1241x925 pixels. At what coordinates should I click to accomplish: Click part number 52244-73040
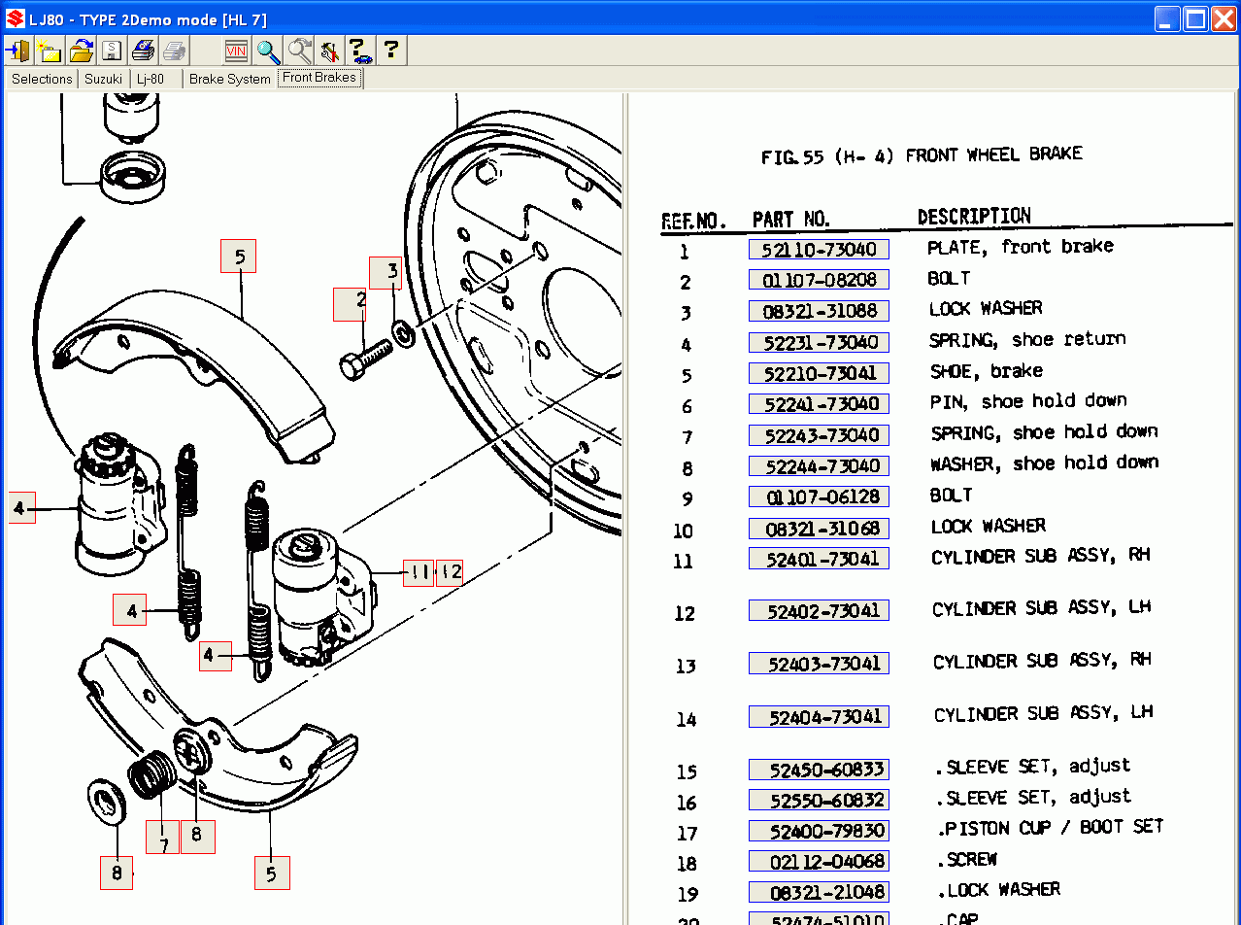pyautogui.click(x=819, y=465)
